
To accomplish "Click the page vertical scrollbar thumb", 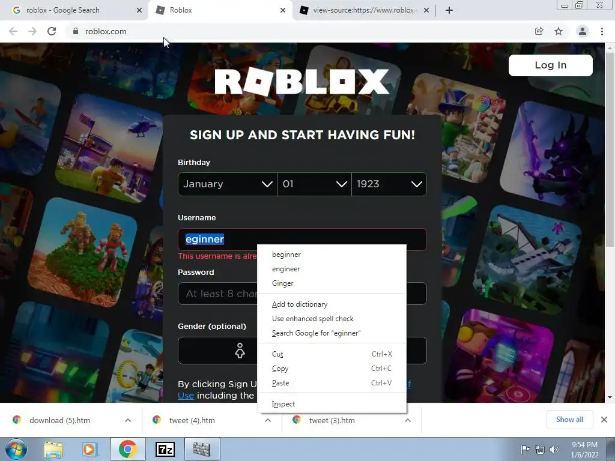I will (x=610, y=149).
